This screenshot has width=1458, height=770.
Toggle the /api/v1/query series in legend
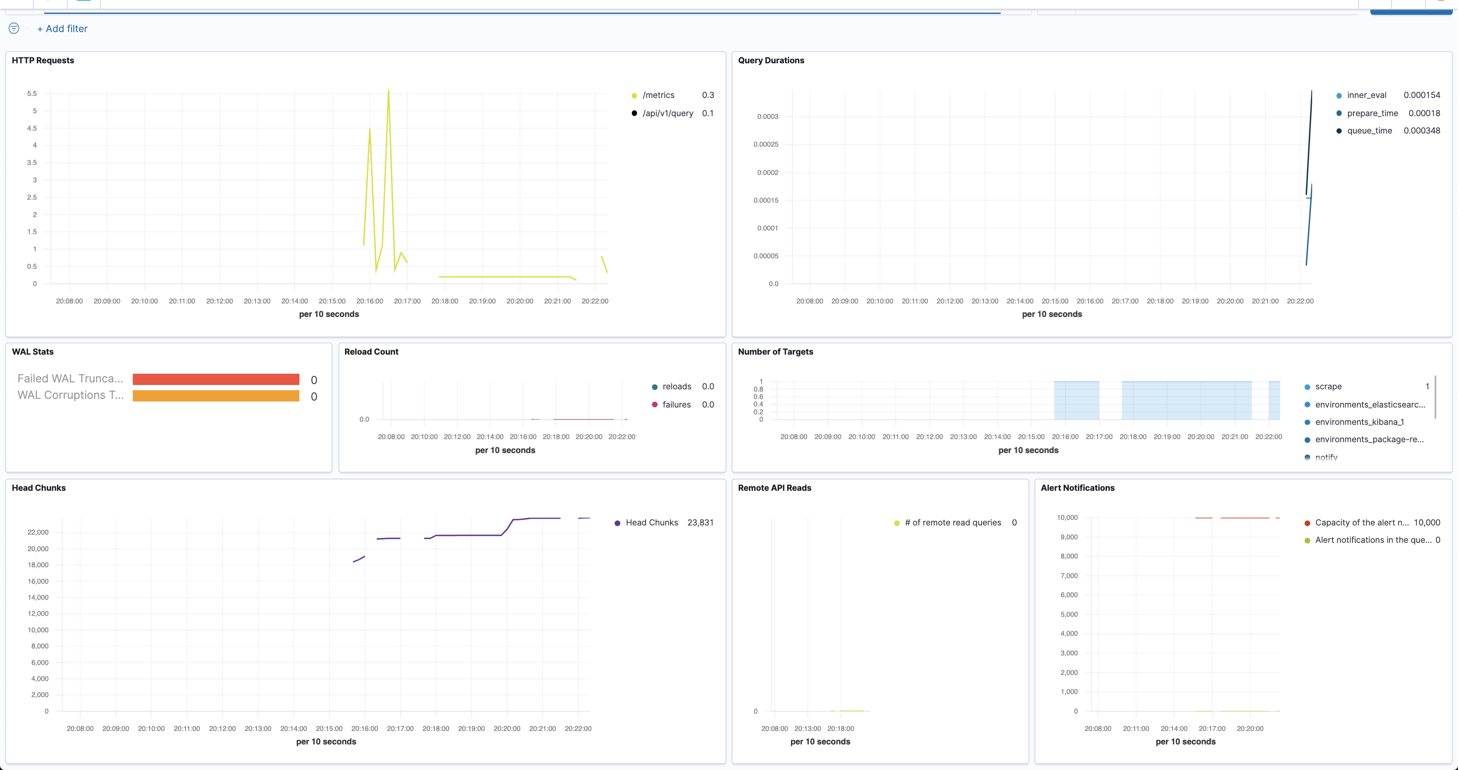tap(667, 113)
